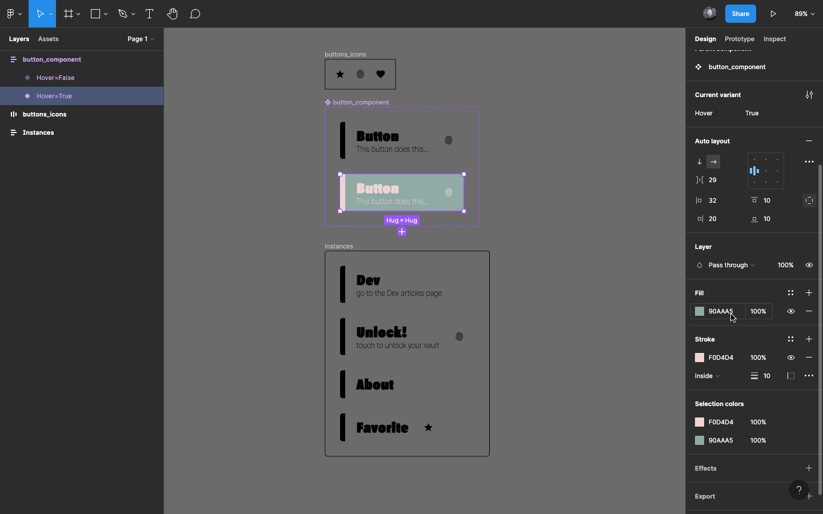Viewport: 823px width, 514px height.
Task: Select the button_component layer
Action: coord(52,59)
